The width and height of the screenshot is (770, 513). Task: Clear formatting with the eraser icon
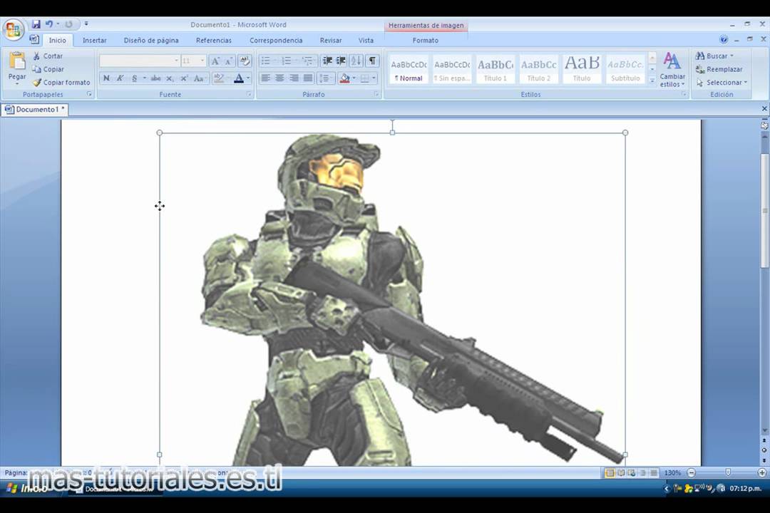tap(244, 61)
